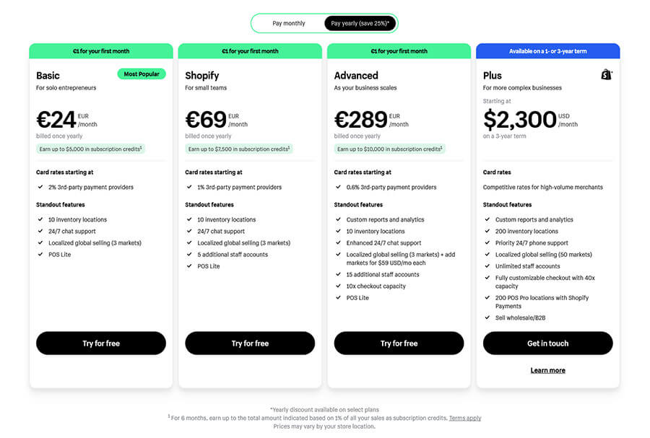Click the checkmark next to 10x checkout capacity
The width and height of the screenshot is (650, 438).
coord(337,286)
